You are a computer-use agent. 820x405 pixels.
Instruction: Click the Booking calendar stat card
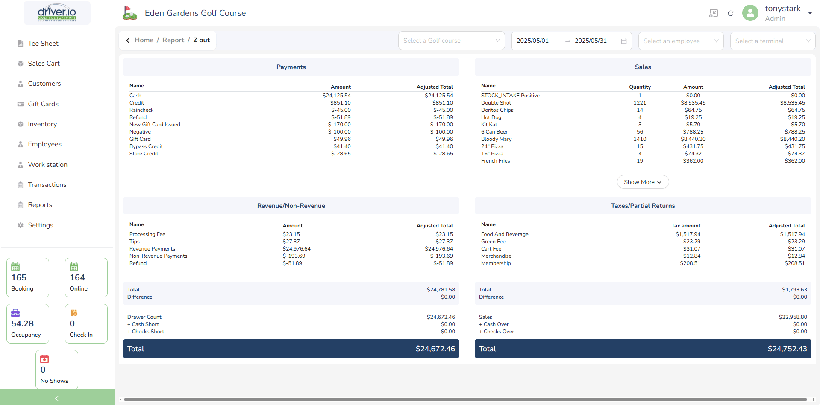[x=28, y=277]
